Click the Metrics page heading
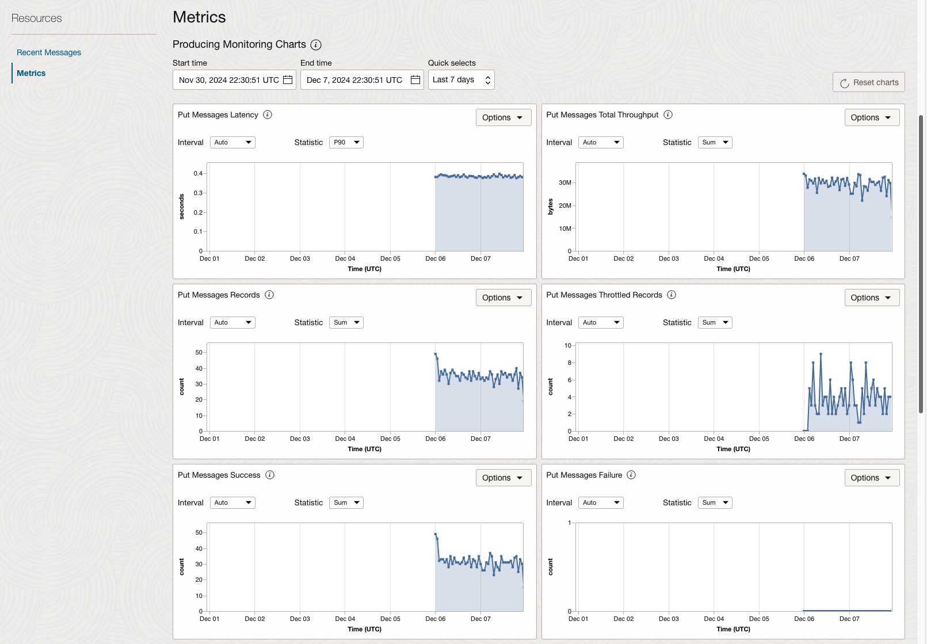The image size is (927, 644). click(199, 17)
